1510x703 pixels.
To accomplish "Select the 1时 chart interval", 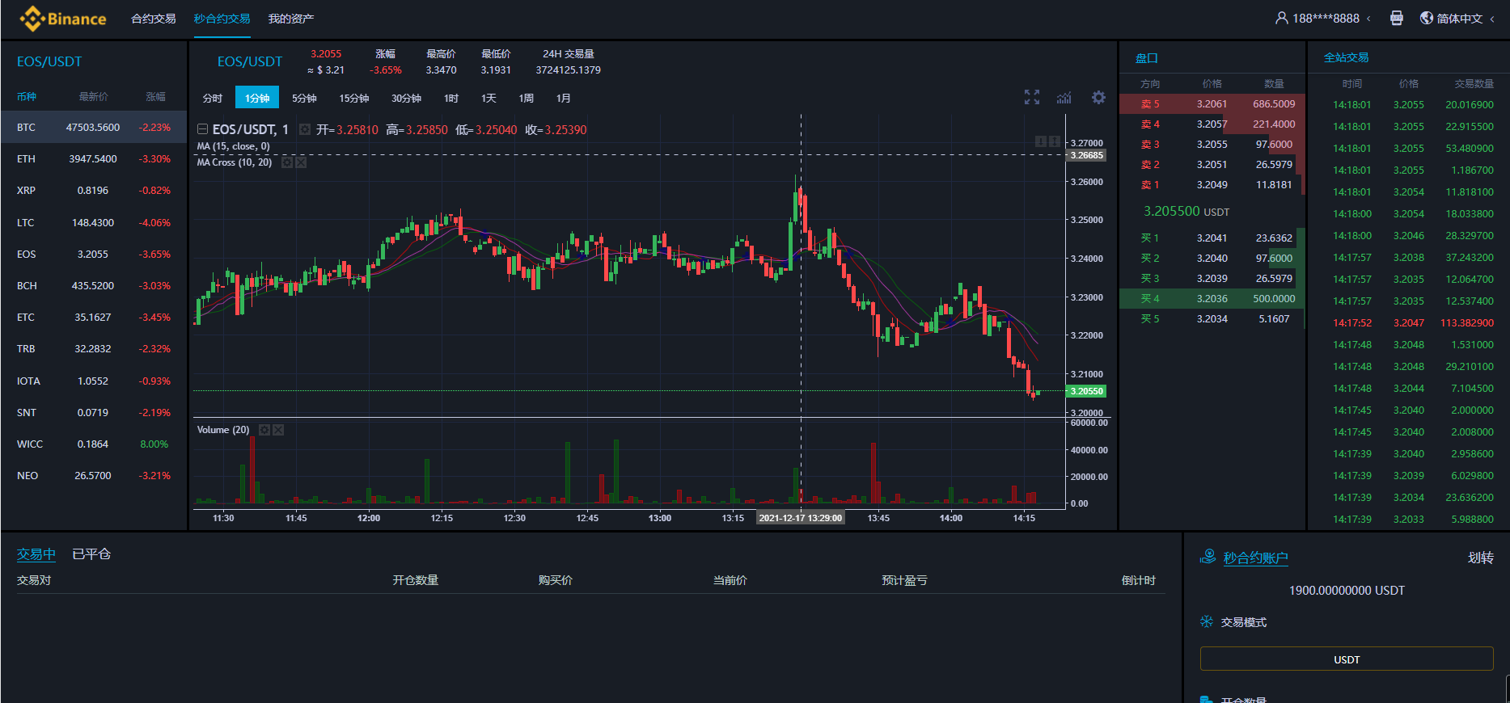I will click(451, 98).
